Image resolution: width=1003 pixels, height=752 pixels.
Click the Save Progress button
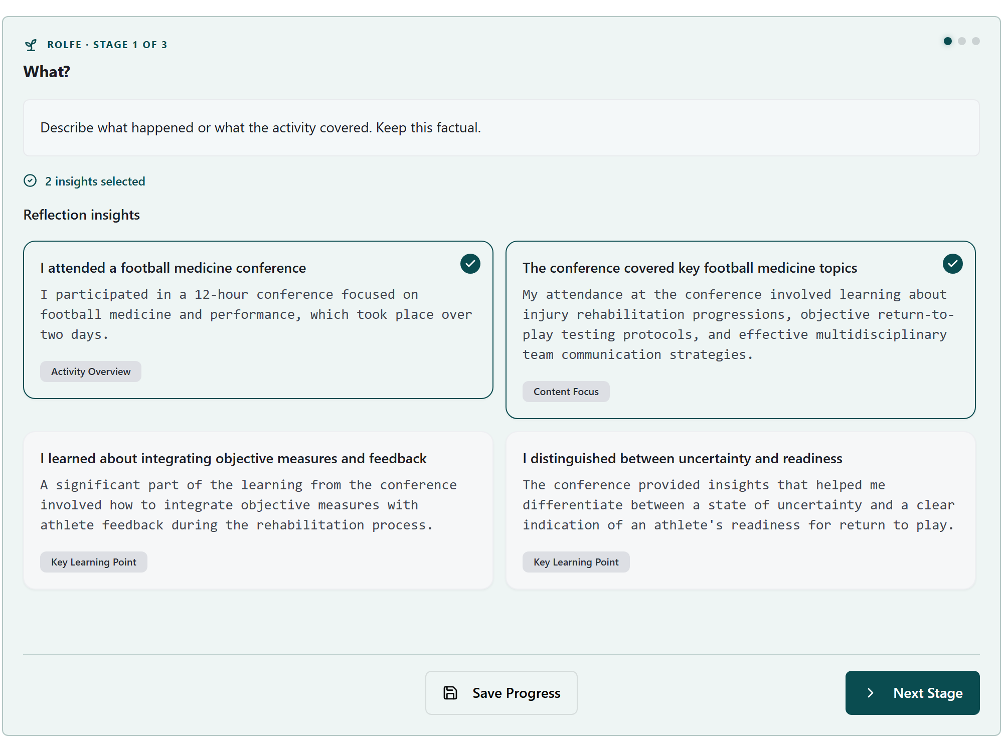tap(501, 693)
